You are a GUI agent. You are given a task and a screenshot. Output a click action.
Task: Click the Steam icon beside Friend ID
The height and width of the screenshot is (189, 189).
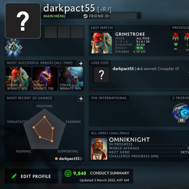85,16
